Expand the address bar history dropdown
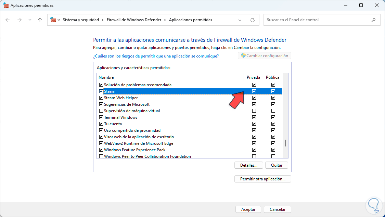 240,20
